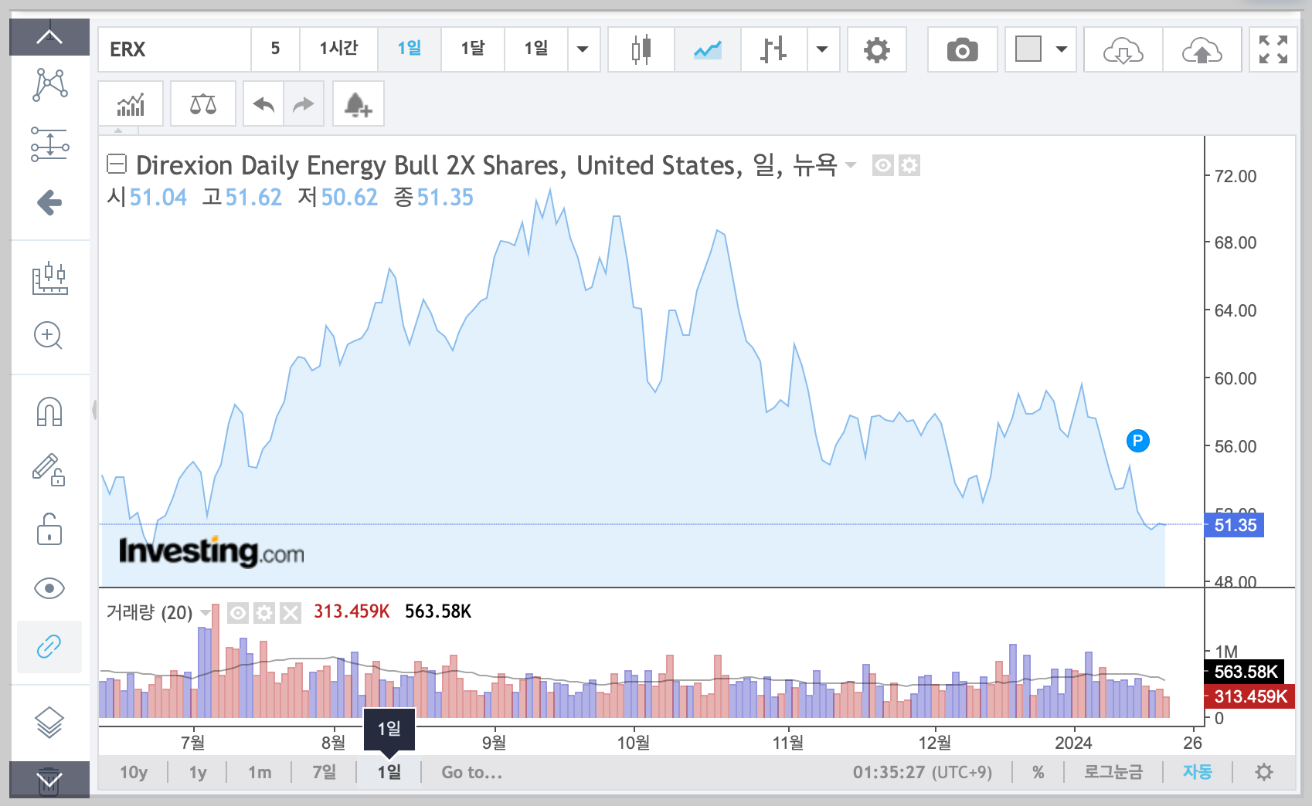Image resolution: width=1312 pixels, height=806 pixels.
Task: Click the blue P marker on chart
Action: pyautogui.click(x=1138, y=441)
